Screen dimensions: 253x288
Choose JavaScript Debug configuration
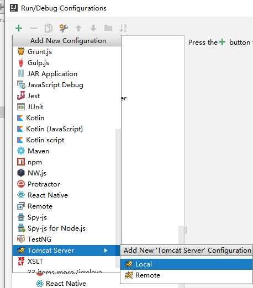click(x=67, y=85)
